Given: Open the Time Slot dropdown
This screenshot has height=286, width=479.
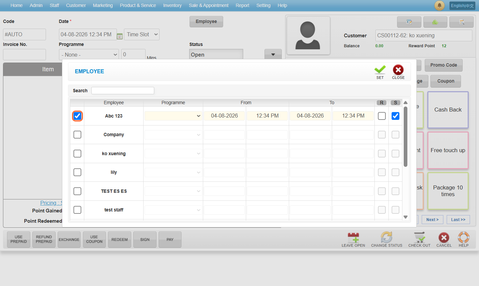Looking at the screenshot, I should 142,34.
